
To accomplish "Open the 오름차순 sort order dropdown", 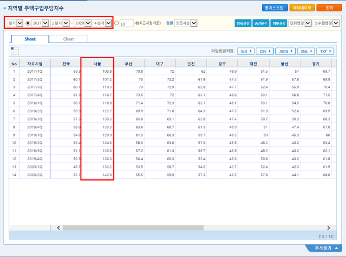I will pos(186,23).
